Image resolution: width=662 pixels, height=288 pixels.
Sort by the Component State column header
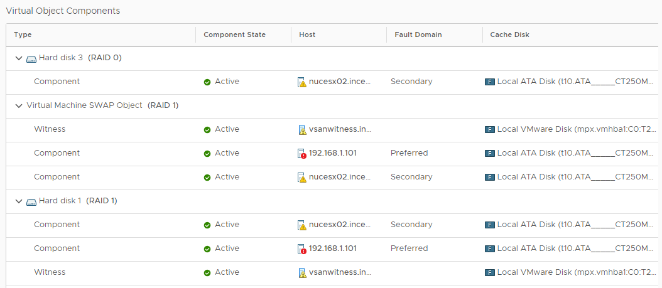[234, 35]
